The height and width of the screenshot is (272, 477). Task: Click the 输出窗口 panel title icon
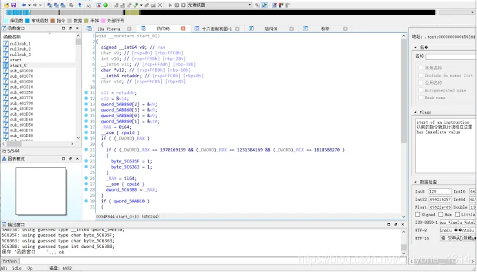point(4,224)
